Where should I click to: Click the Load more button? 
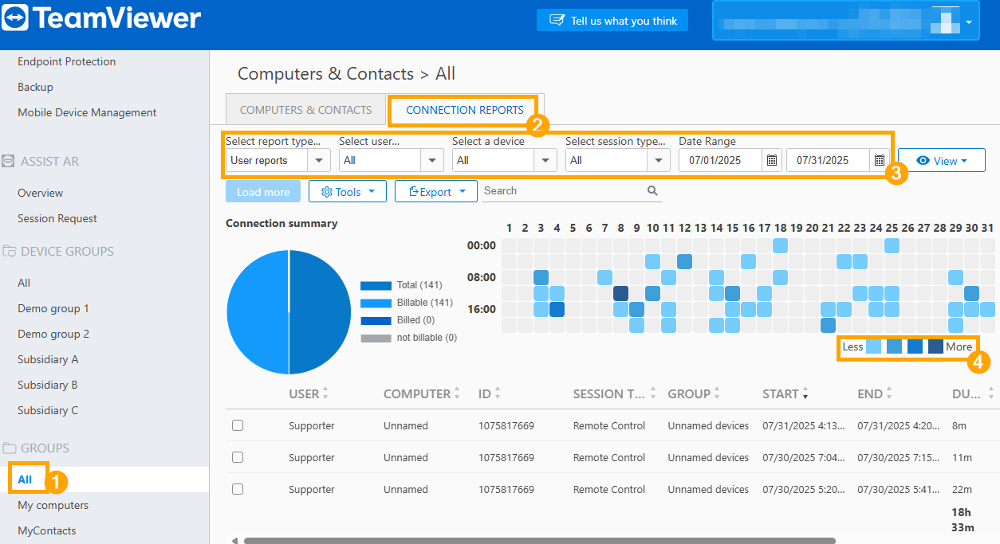(x=263, y=191)
